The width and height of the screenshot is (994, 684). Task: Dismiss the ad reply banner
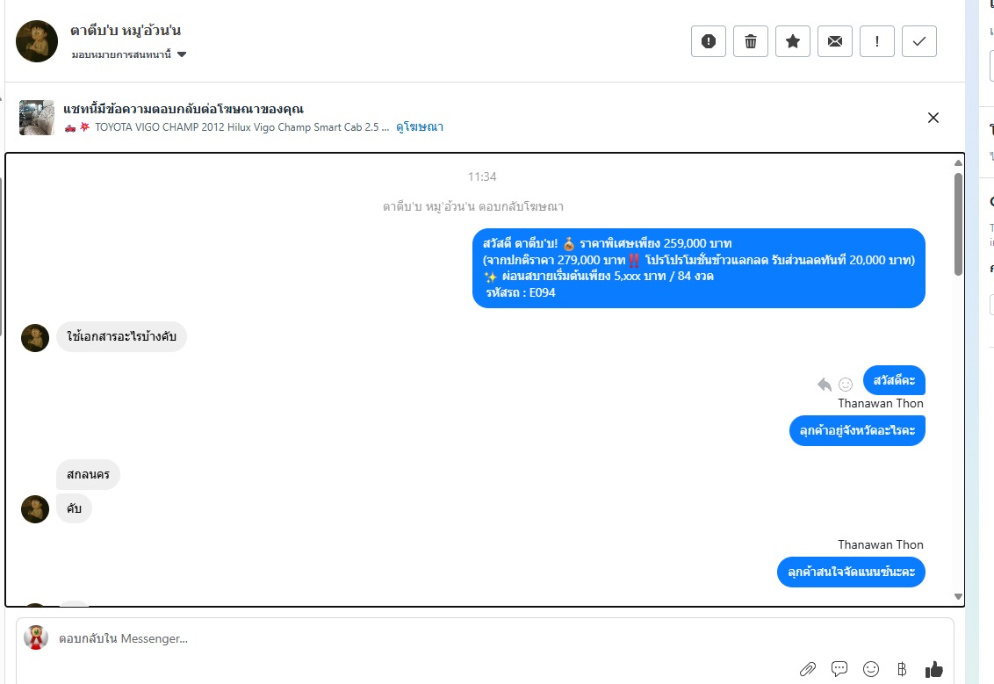tap(933, 118)
